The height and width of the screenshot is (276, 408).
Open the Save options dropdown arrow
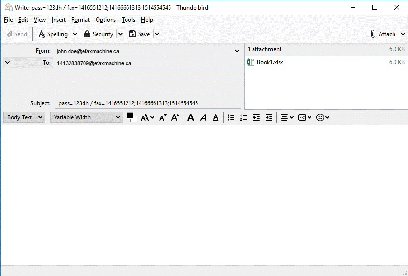pyautogui.click(x=157, y=34)
